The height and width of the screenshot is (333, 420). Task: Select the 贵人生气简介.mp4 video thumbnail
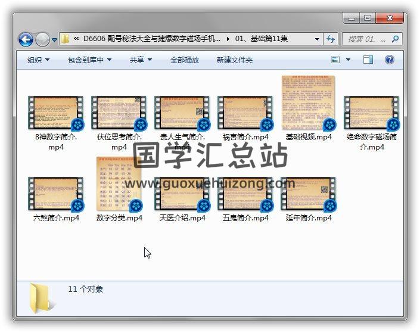click(182, 113)
